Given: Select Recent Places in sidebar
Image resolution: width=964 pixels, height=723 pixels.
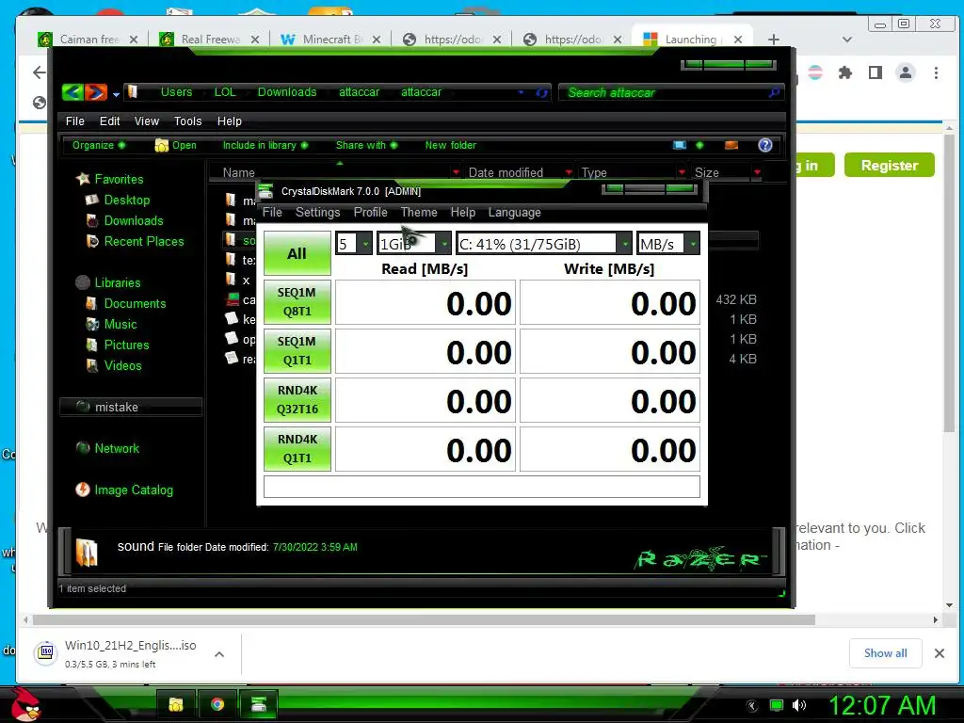Looking at the screenshot, I should pyautogui.click(x=144, y=241).
